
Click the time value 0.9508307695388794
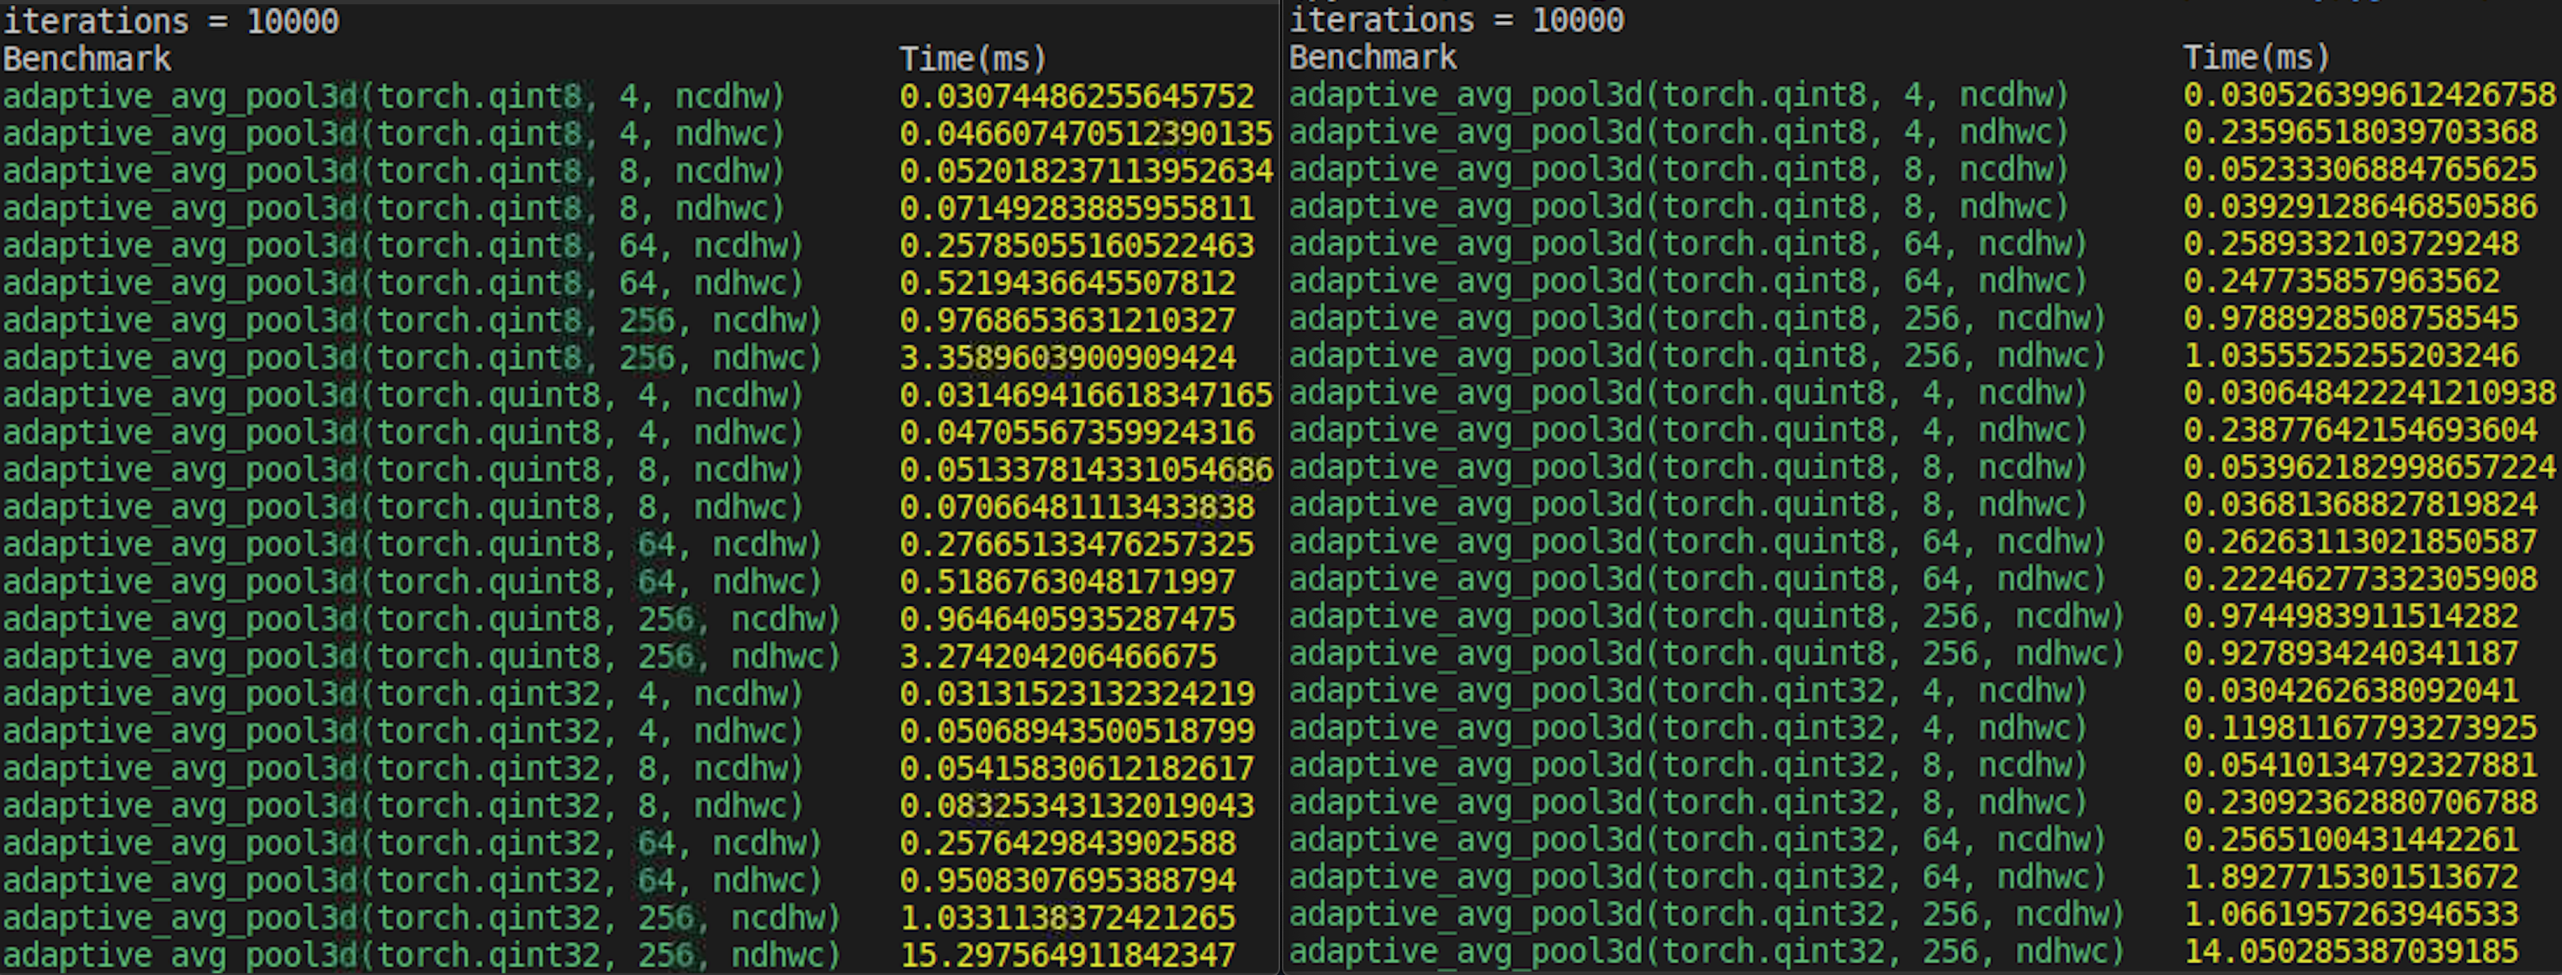pos(1067,881)
